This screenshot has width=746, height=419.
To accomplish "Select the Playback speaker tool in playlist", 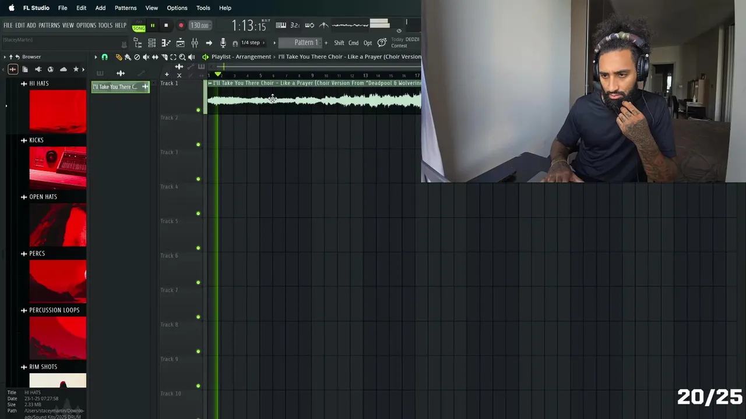I will click(x=191, y=57).
